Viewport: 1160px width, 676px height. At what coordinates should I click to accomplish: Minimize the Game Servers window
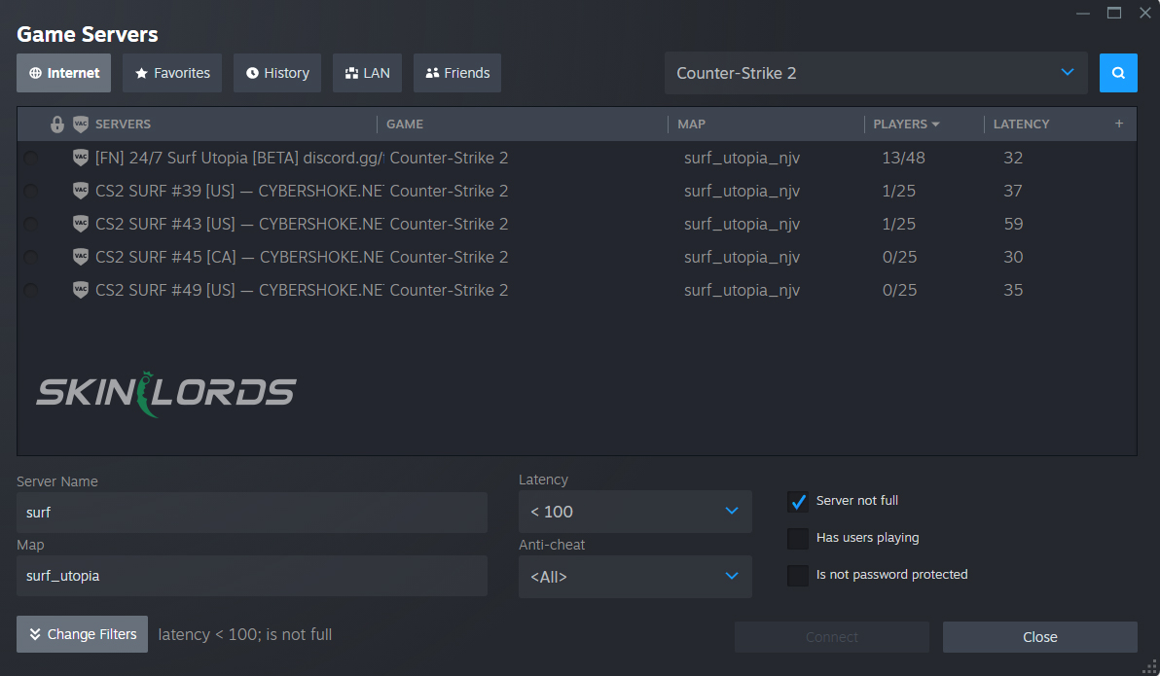1083,14
